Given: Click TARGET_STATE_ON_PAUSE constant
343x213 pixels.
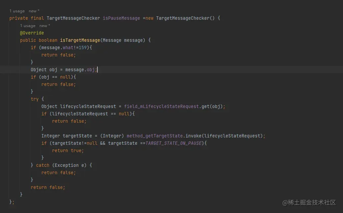Looking at the screenshot, I should coord(173,143).
